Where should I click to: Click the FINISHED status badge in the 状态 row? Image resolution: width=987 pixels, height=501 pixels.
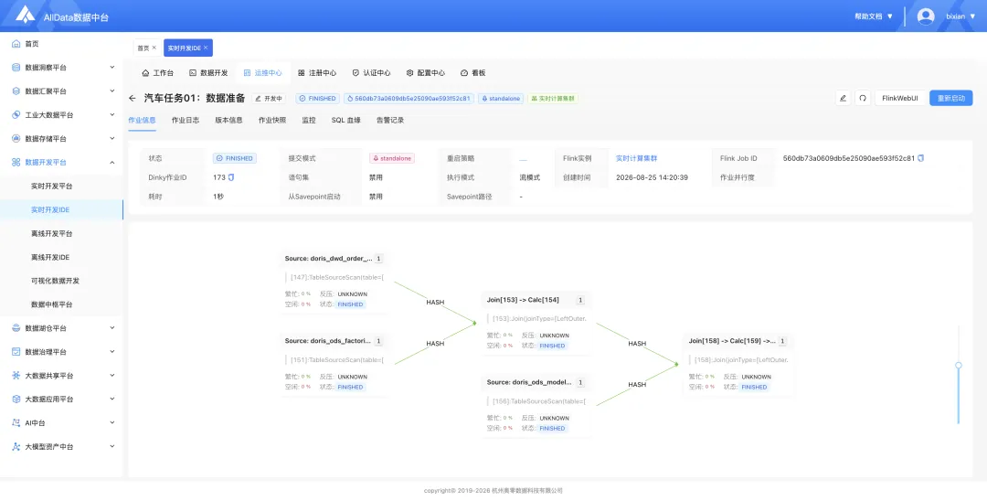coord(235,158)
